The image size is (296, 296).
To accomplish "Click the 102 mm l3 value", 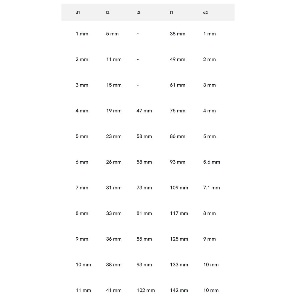I will click(146, 290).
